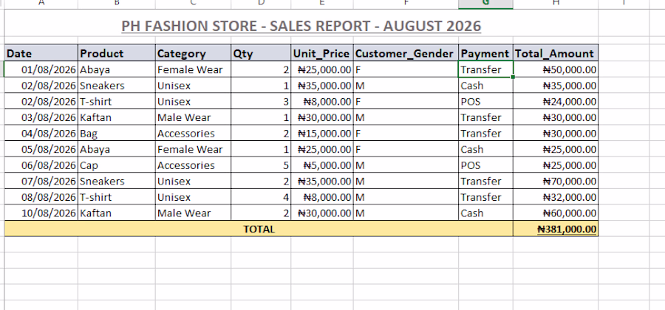The width and height of the screenshot is (665, 310).
Task: Select the date 03/08/2026 cell
Action: coord(41,117)
